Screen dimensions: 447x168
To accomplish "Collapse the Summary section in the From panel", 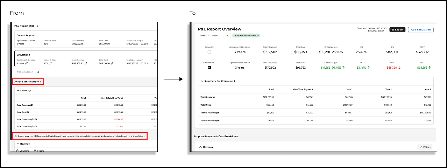I will coord(18,91).
